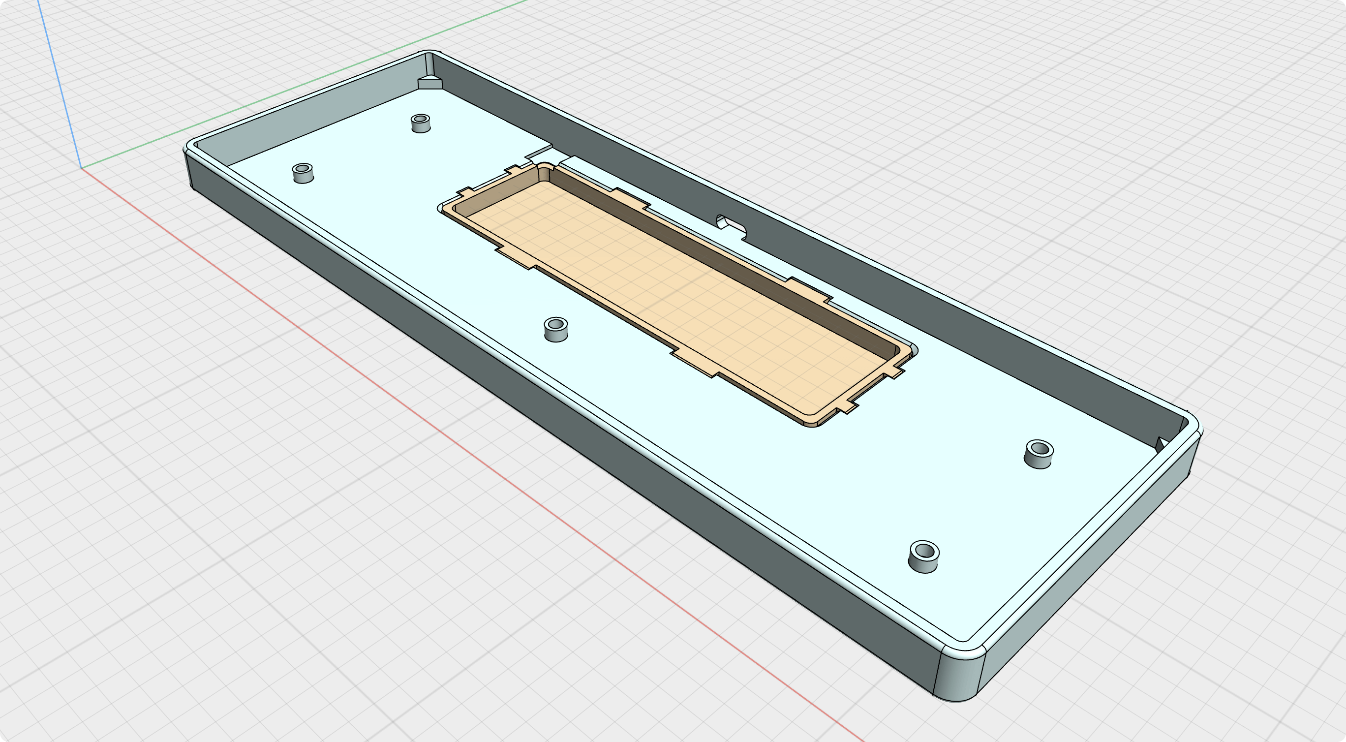Click the standoff just left of the orange pocket
Viewport: 1346px width, 742px height.
click(555, 329)
